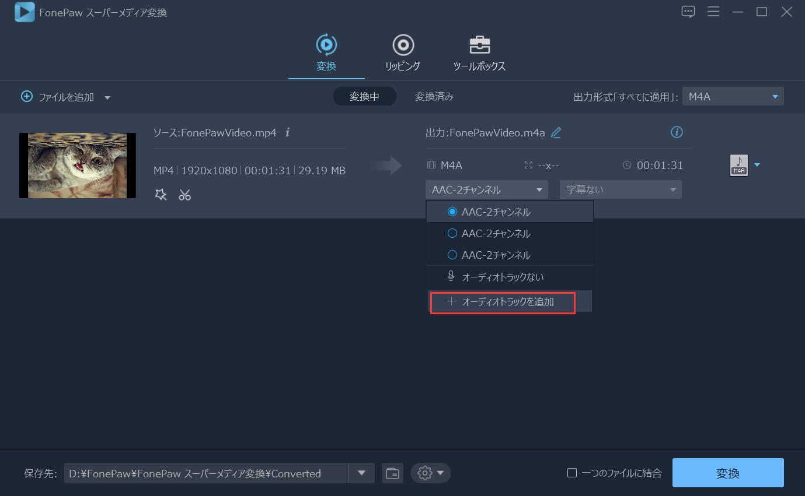Click the FonePawVideo cat thumbnail
The height and width of the screenshot is (496, 805).
(x=78, y=166)
